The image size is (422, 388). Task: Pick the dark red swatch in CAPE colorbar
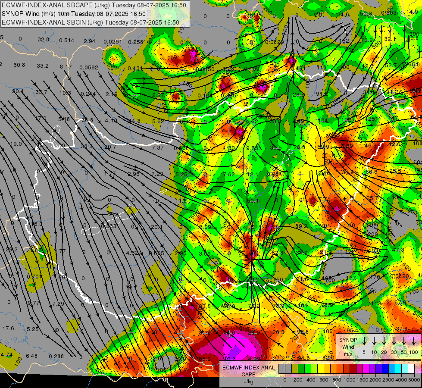(x=353, y=369)
